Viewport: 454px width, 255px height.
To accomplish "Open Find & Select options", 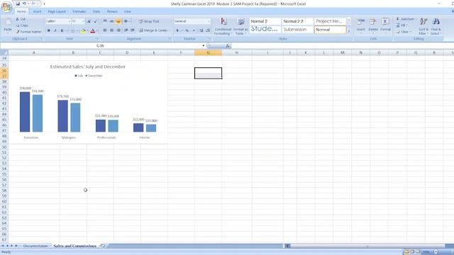I will pyautogui.click(x=436, y=27).
